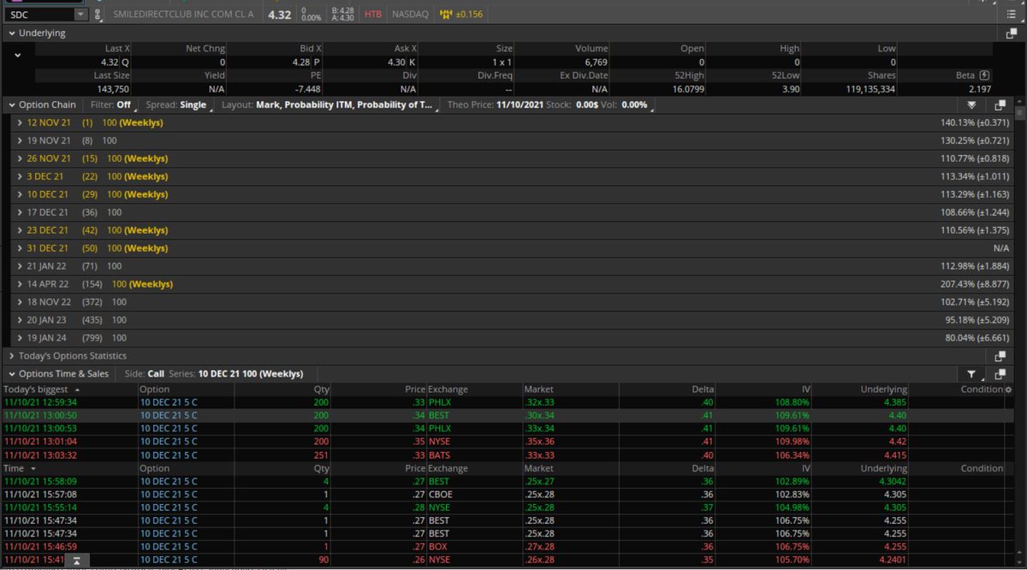The image size is (1027, 570).
Task: Open the Time & Sales filter funnel icon
Action: [x=971, y=374]
